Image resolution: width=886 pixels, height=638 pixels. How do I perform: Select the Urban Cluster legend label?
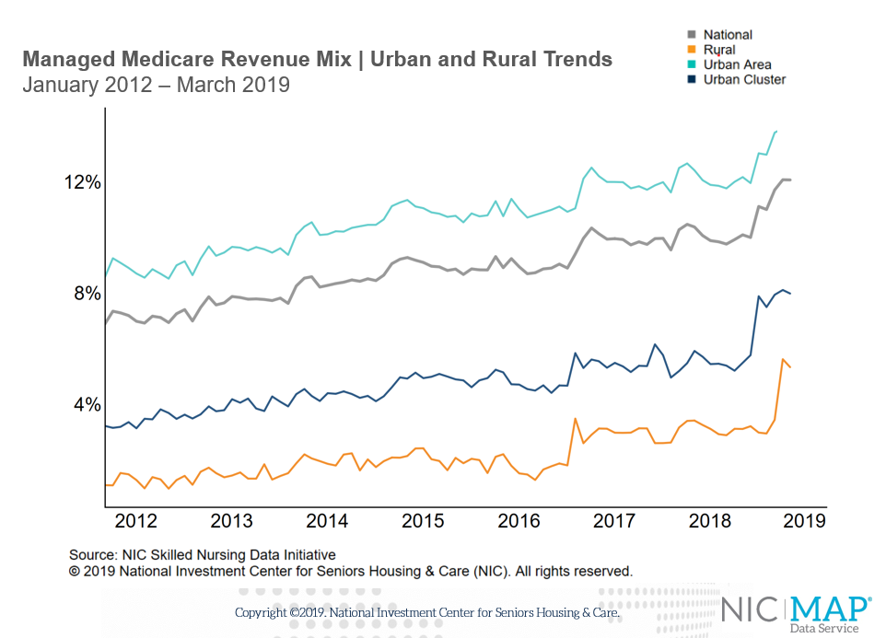pos(745,79)
